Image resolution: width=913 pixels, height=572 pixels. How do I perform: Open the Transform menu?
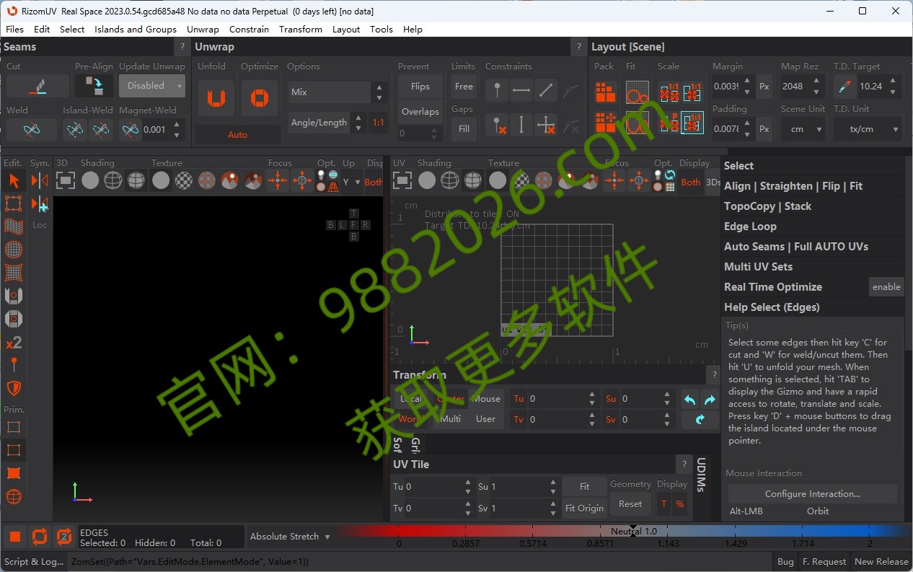coord(301,30)
